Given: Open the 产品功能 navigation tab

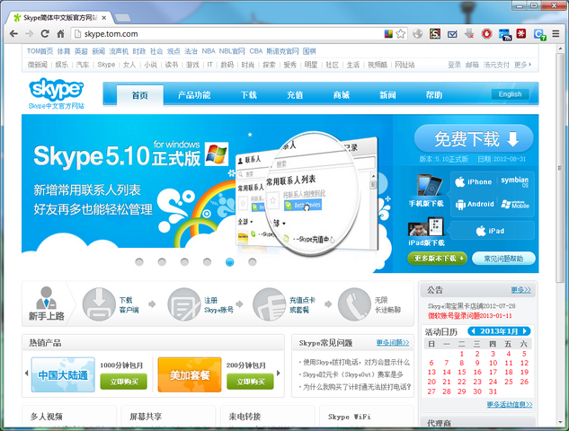Looking at the screenshot, I should coord(194,95).
